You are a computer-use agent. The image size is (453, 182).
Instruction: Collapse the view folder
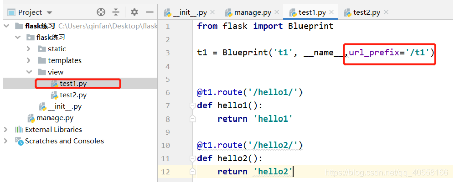point(29,72)
